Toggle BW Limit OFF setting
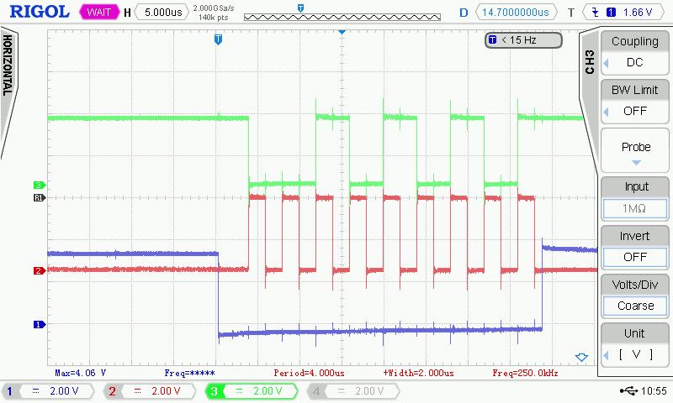The image size is (673, 403). (x=635, y=111)
